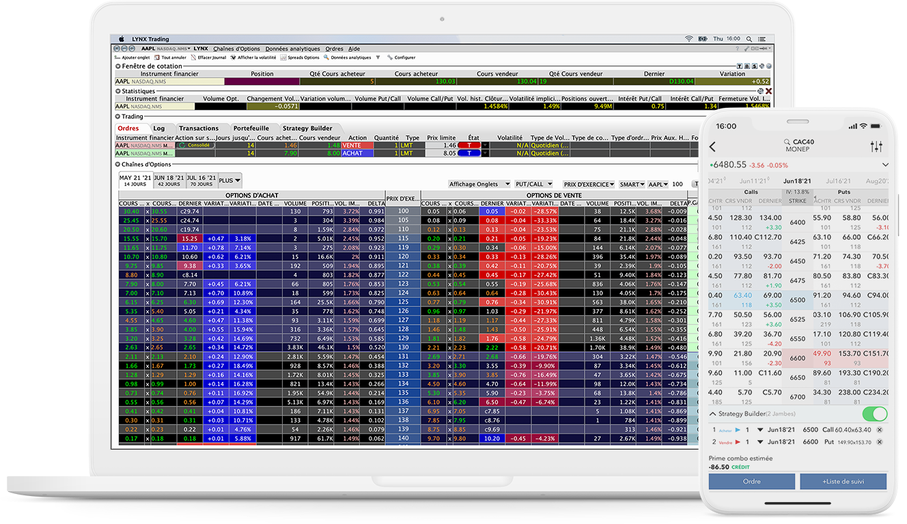Click the +Liste de suivi button

coord(843,481)
